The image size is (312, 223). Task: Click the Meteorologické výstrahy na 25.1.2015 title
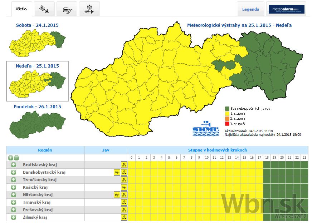point(239,25)
